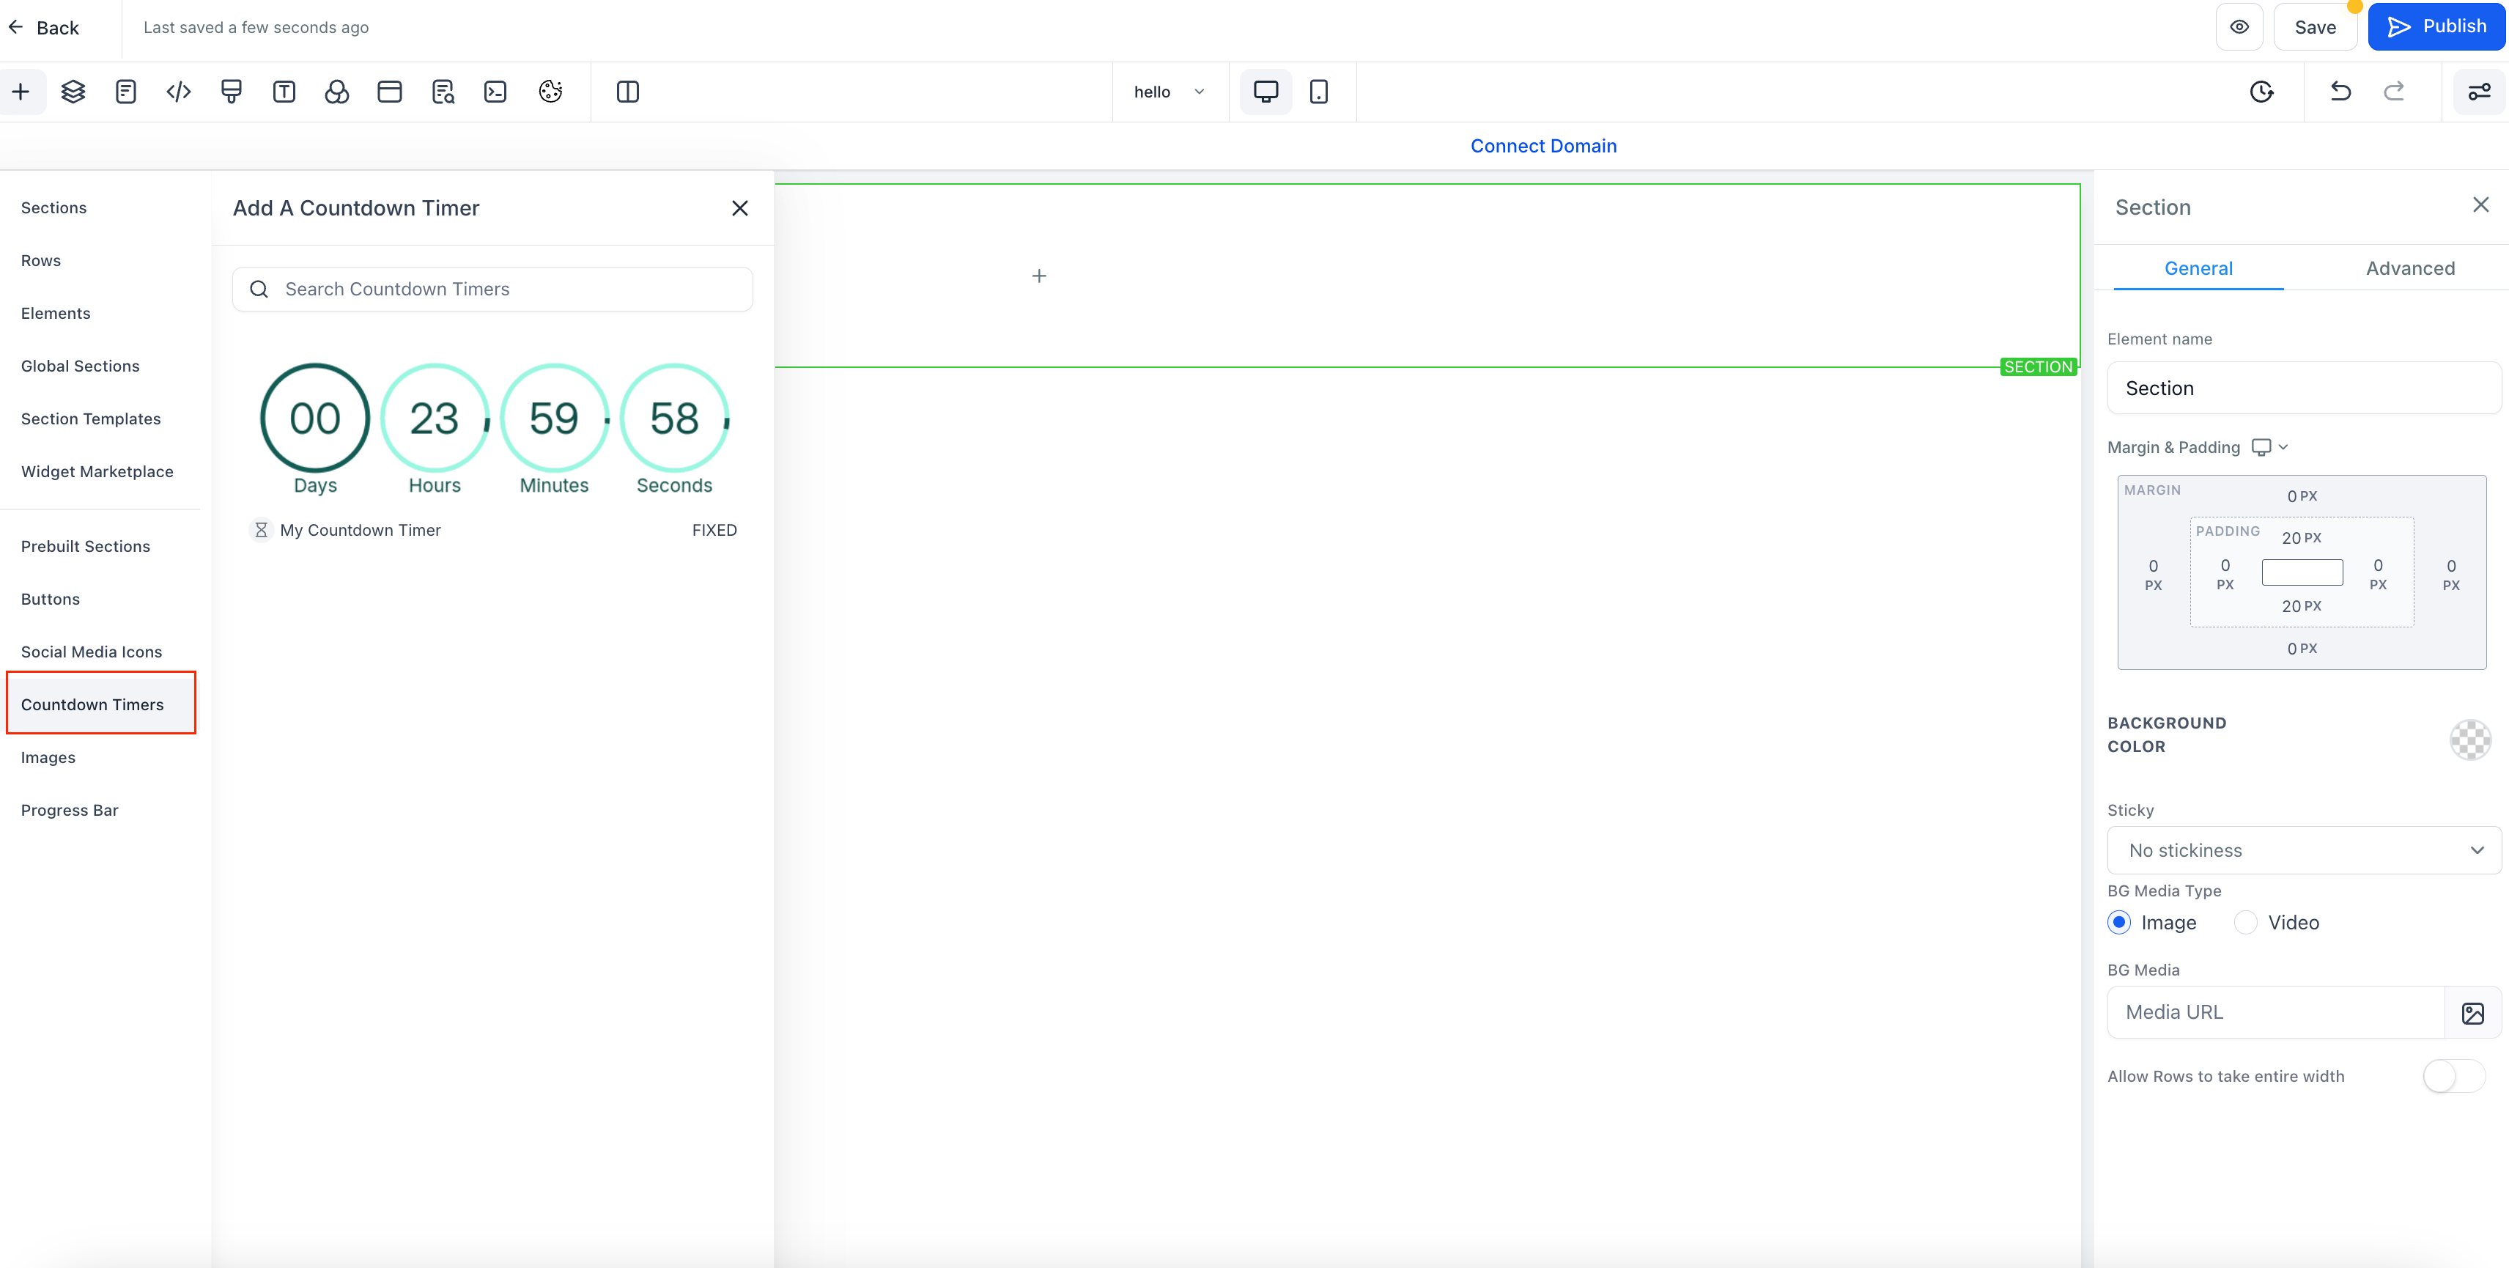
Task: Select the Video radio button
Action: pyautogui.click(x=2245, y=922)
